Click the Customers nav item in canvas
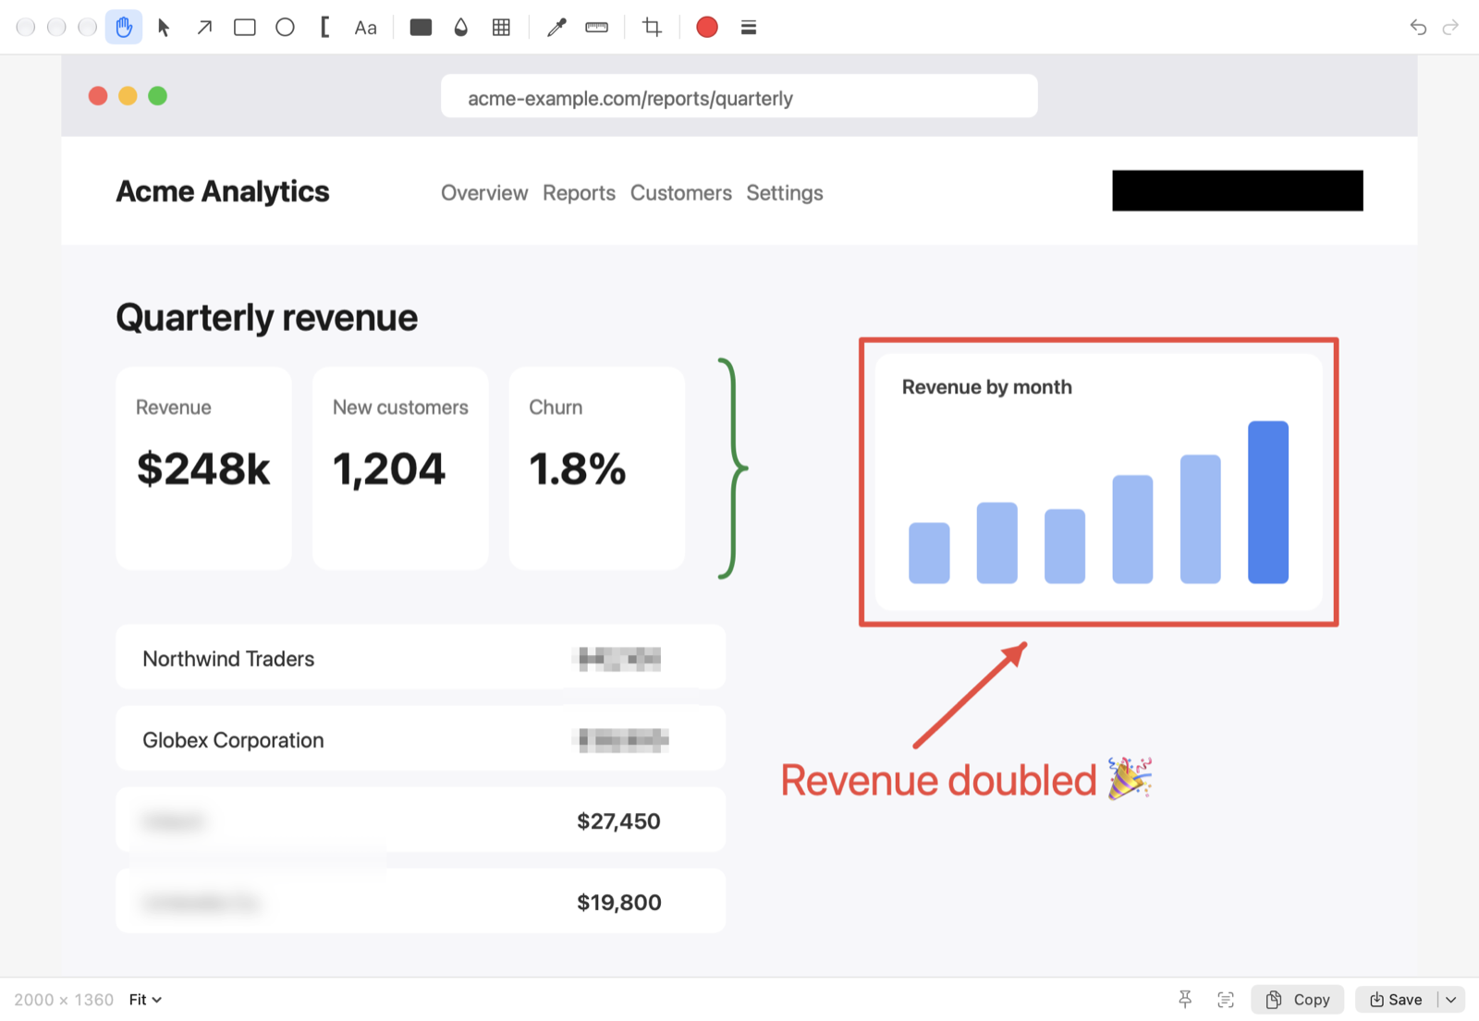 tap(681, 193)
